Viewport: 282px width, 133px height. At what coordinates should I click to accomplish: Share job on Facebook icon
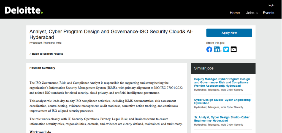(x=209, y=49)
